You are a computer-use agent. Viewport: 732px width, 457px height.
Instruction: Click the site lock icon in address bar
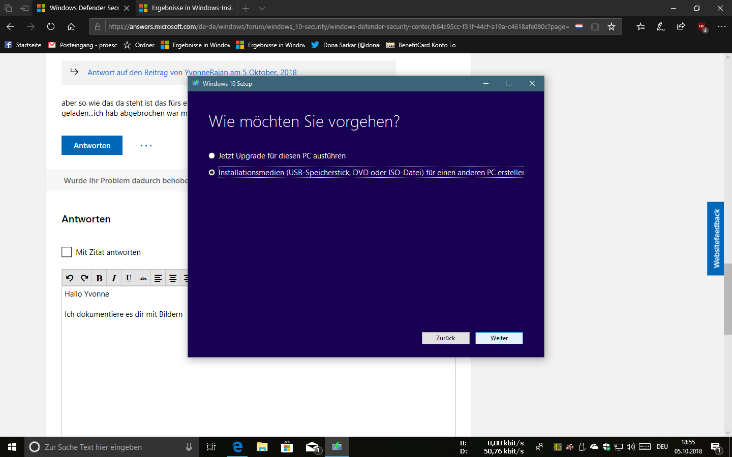pyautogui.click(x=98, y=26)
